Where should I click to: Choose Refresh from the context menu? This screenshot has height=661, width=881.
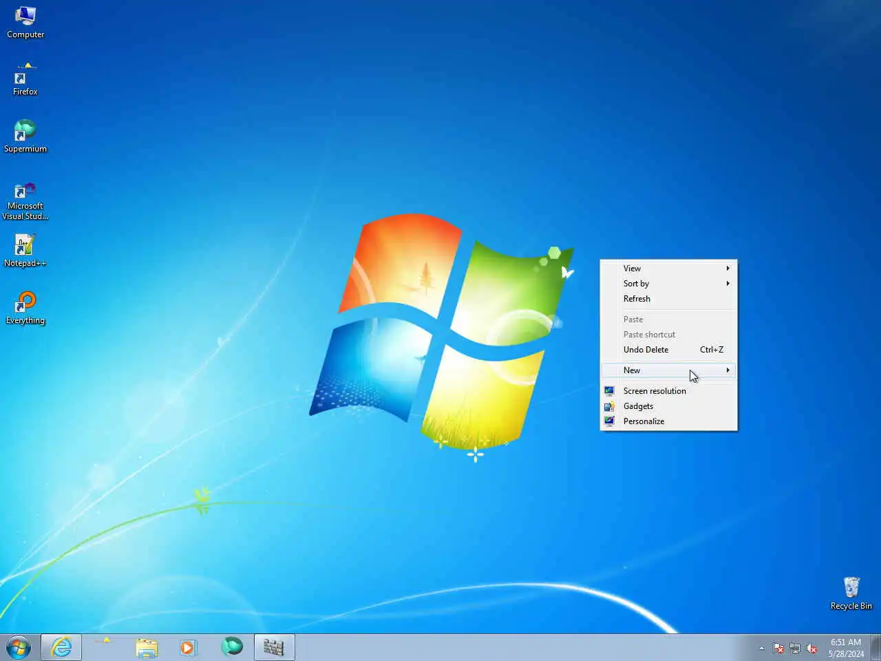coord(668,299)
